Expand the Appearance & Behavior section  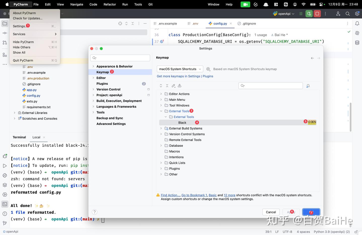93,66
